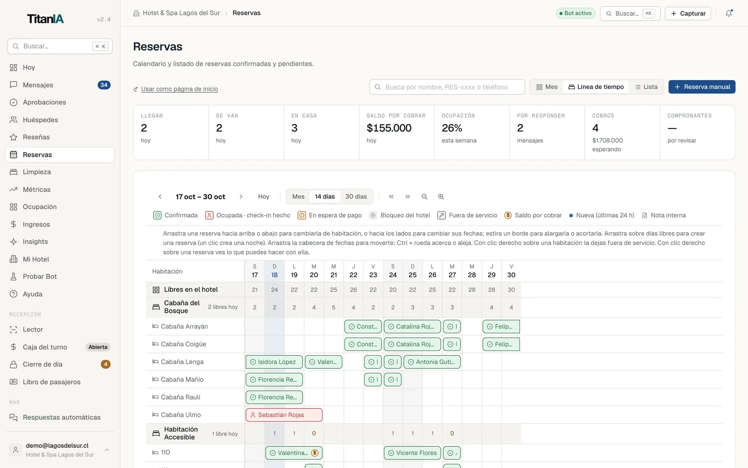Open Libro de pasajeros

[60, 382]
